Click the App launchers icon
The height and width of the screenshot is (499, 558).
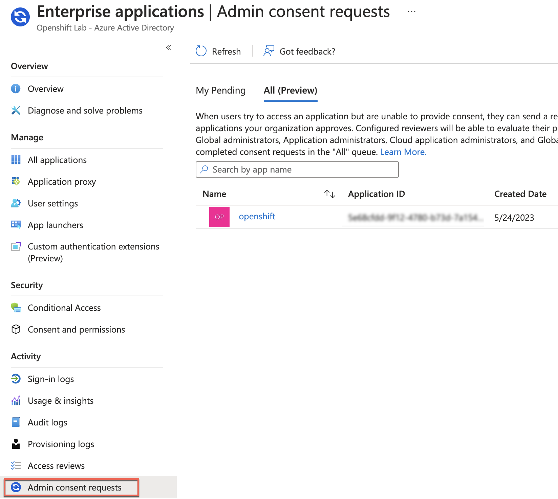point(16,225)
